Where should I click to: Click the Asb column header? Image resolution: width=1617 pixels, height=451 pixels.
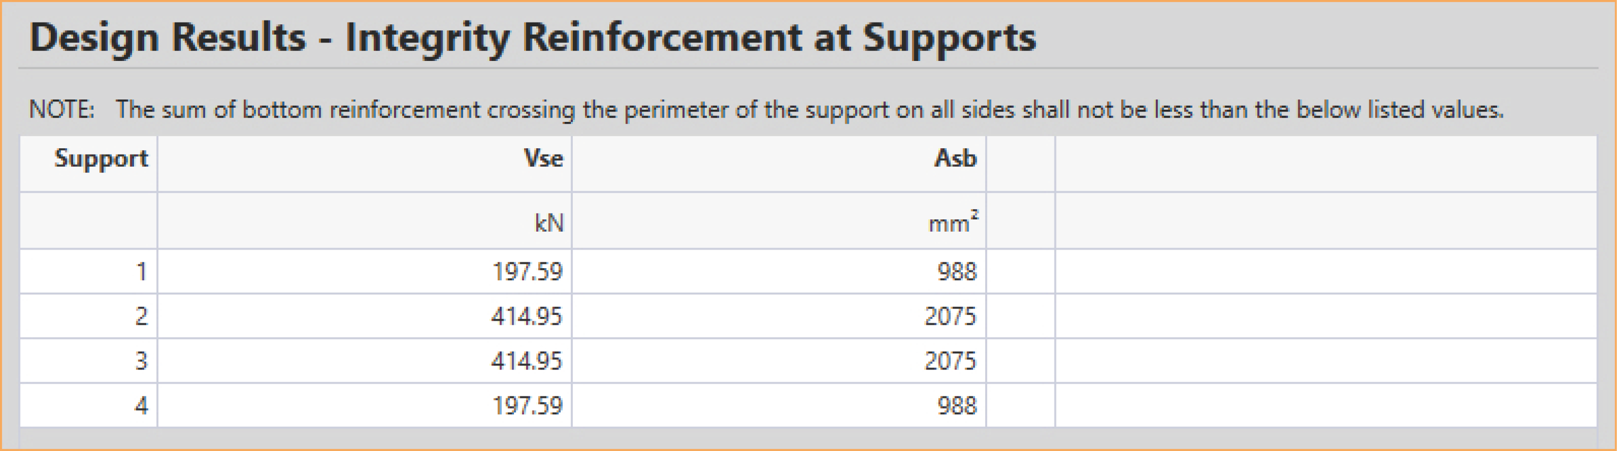click(x=779, y=163)
